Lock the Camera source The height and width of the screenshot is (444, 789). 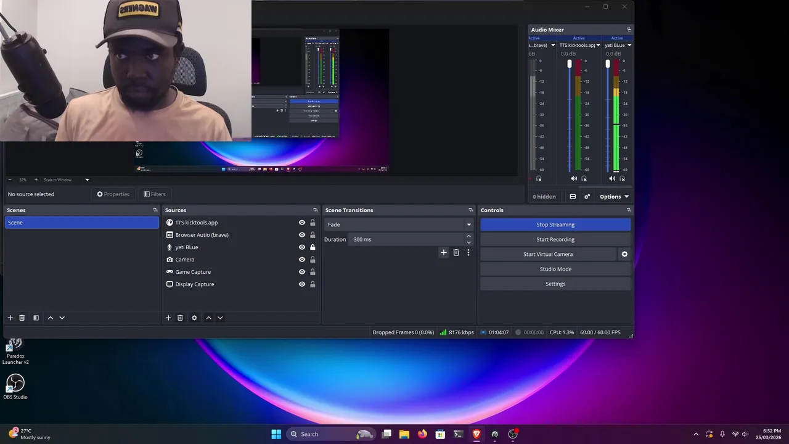coord(313,260)
